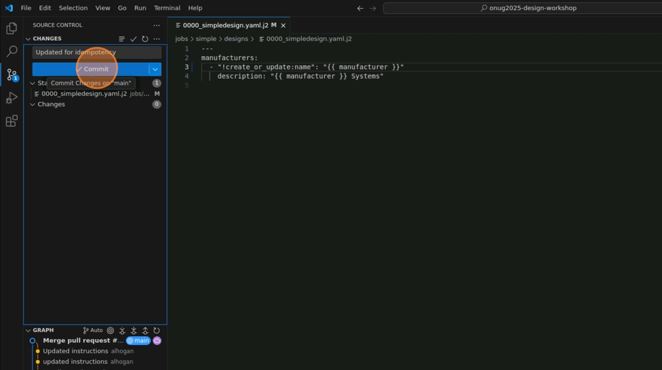
Task: Click the checkmark commit icon in Changes header
Action: point(134,39)
